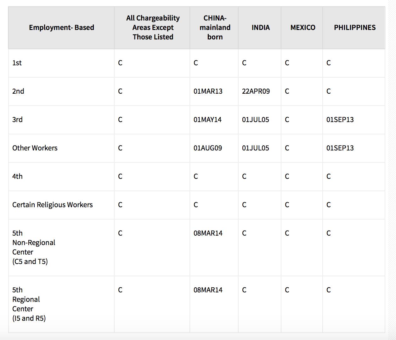
Task: Click the 4th preference row label
Action: tap(17, 177)
